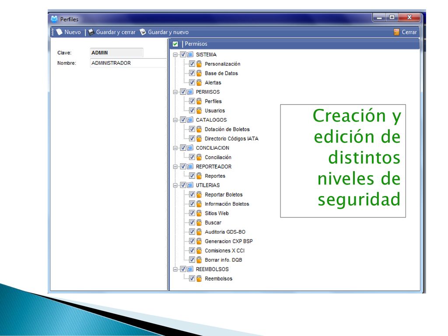The width and height of the screenshot is (448, 336).
Task: Uncheck the UTILERIAS group checkbox
Action: click(183, 185)
